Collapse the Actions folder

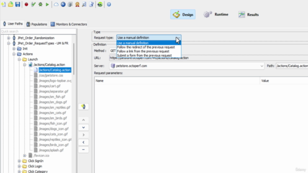point(14,54)
